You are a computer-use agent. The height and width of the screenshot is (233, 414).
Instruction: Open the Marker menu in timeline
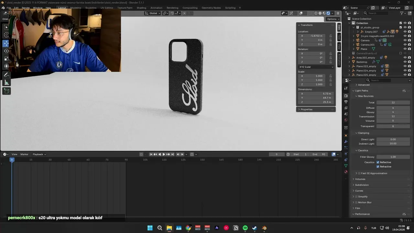24,154
